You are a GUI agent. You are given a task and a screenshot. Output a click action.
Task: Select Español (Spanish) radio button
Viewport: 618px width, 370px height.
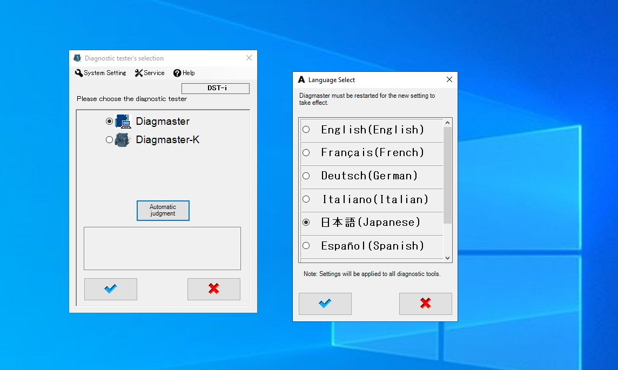[306, 245]
